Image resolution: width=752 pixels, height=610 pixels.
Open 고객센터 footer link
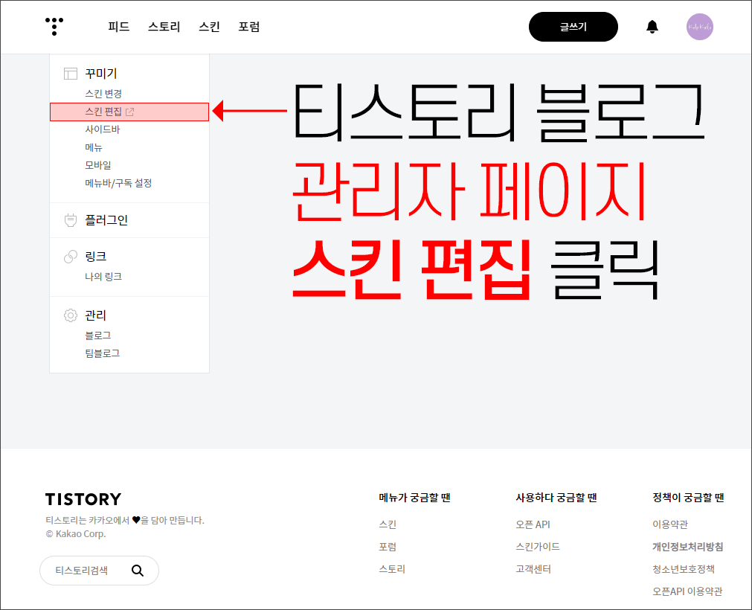(533, 569)
